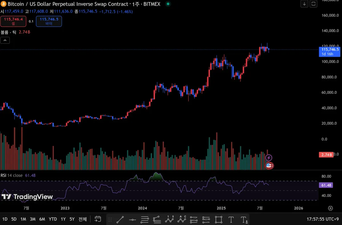Select the Rectangle drawing tool
The height and width of the screenshot is (225, 342).
(219, 219)
